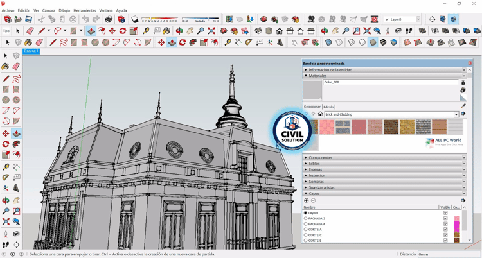The width and height of the screenshot is (482, 258).
Task: Activate the X-Ray style cube icon
Action: [328, 42]
